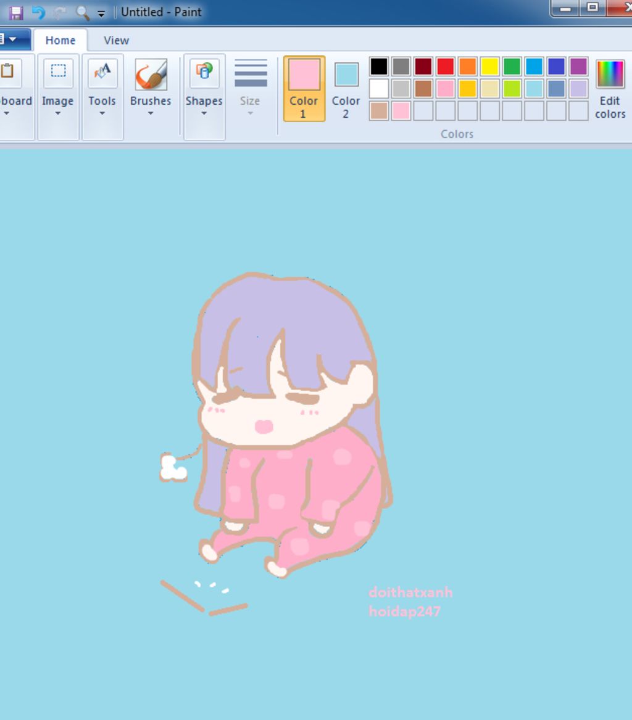The image size is (632, 720).
Task: Click the 'hoidap247' pink text on canvas
Action: (x=404, y=611)
